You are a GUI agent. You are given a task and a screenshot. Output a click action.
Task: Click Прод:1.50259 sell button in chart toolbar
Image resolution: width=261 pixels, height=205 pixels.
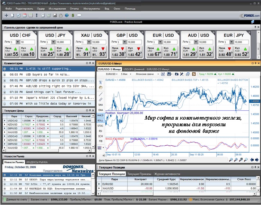[x=207, y=74]
